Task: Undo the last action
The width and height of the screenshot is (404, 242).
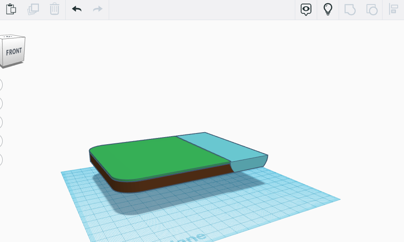Action: [77, 9]
